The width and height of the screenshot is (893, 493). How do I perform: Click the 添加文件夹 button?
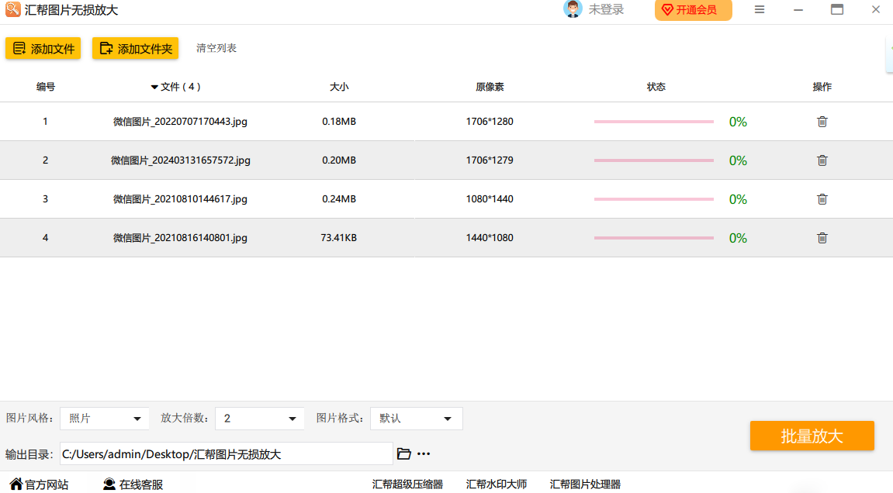click(x=135, y=49)
